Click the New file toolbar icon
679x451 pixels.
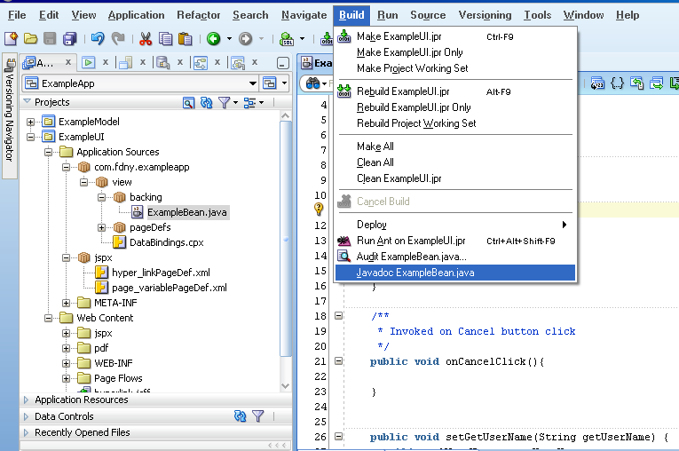[x=11, y=38]
